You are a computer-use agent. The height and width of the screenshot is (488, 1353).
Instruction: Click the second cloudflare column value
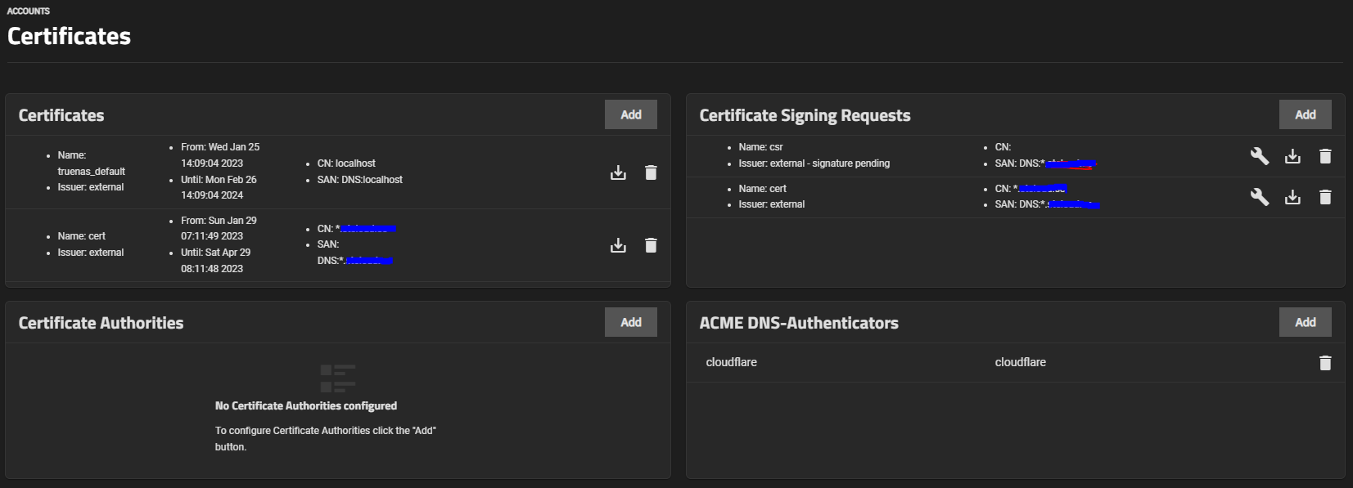[x=1021, y=362]
